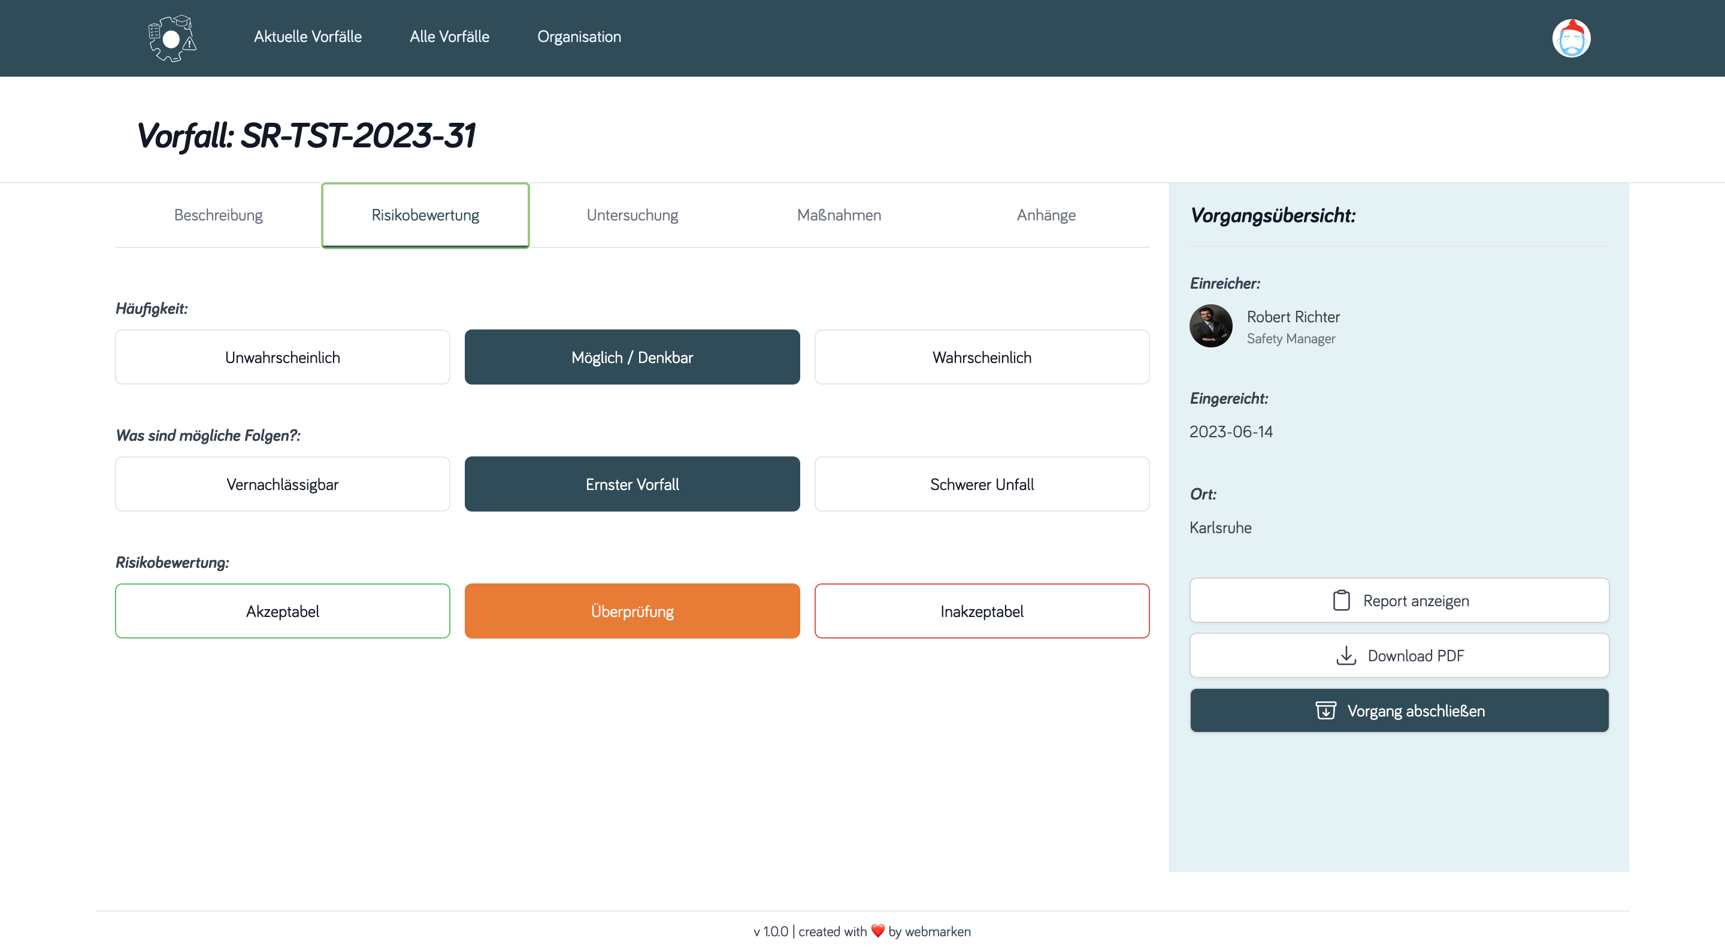
Task: Open Aktuelle Vorfälle in navigation
Action: pos(307,37)
